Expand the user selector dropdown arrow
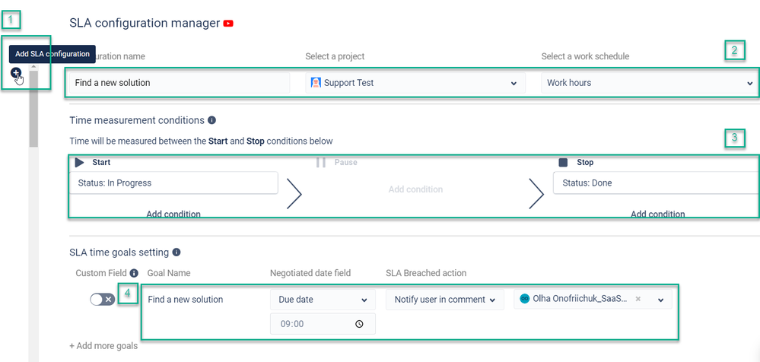Image resolution: width=760 pixels, height=362 pixels. pos(660,300)
